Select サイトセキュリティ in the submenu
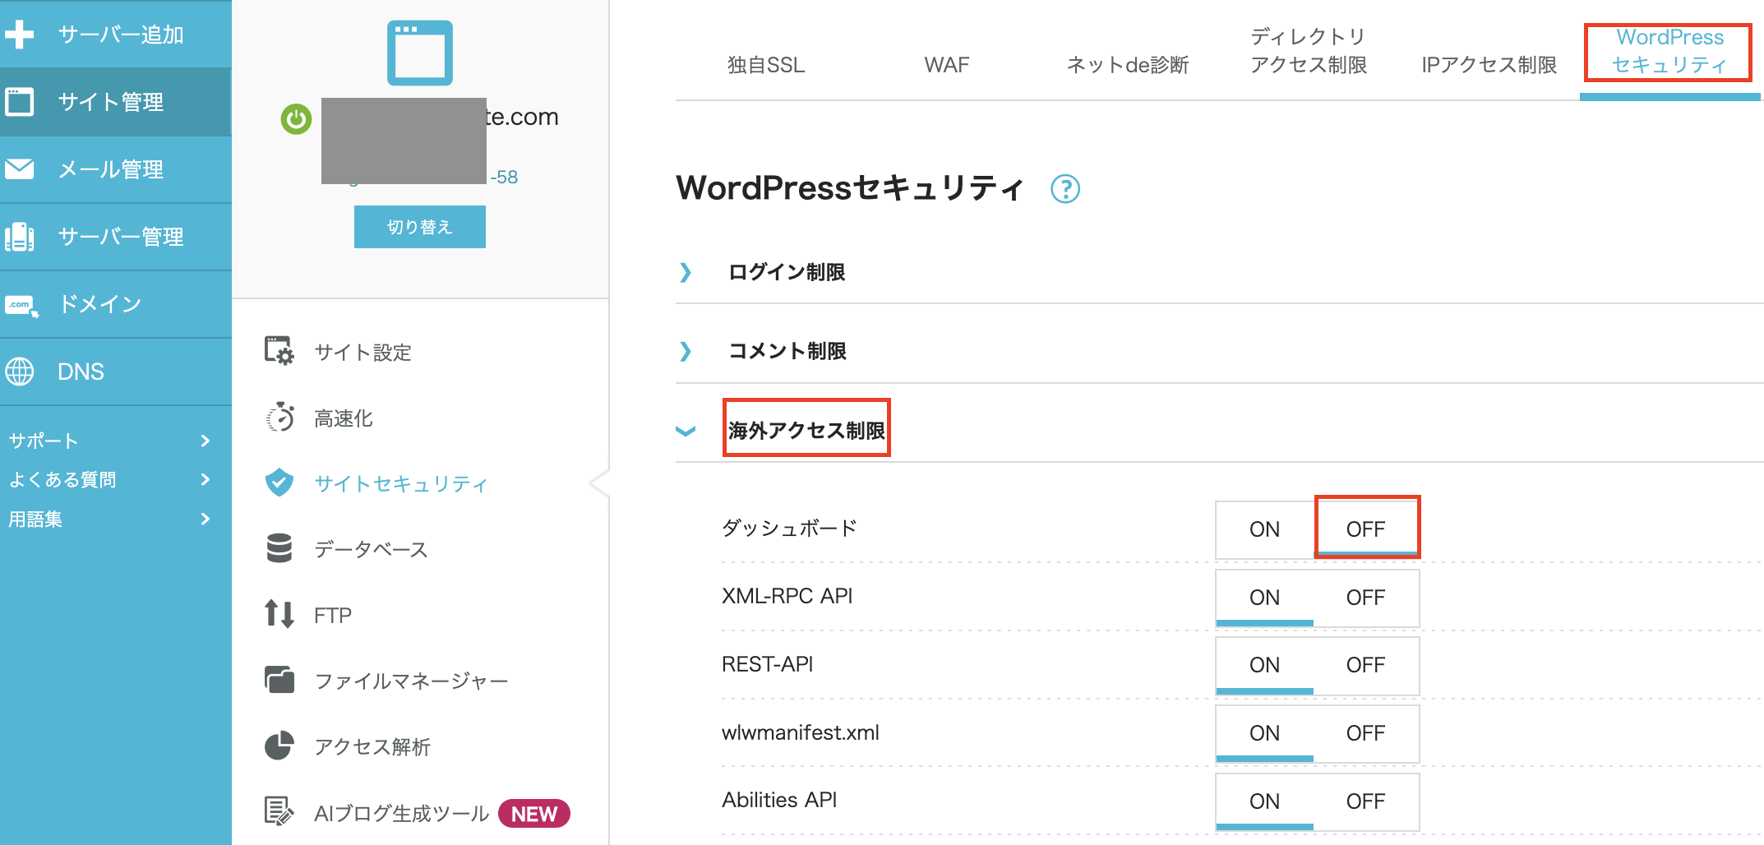Viewport: 1764px width, 845px height. 401,483
